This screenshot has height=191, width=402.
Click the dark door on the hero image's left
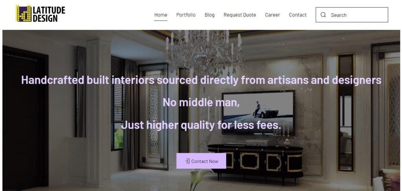click(x=26, y=119)
